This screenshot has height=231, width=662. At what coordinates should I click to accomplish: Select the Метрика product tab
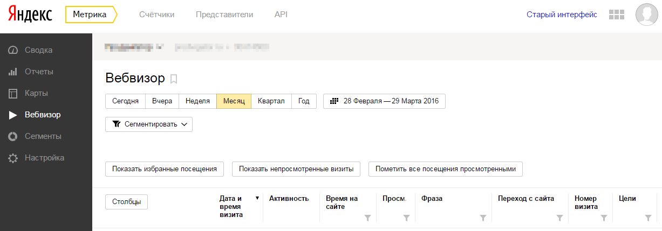[x=91, y=15]
